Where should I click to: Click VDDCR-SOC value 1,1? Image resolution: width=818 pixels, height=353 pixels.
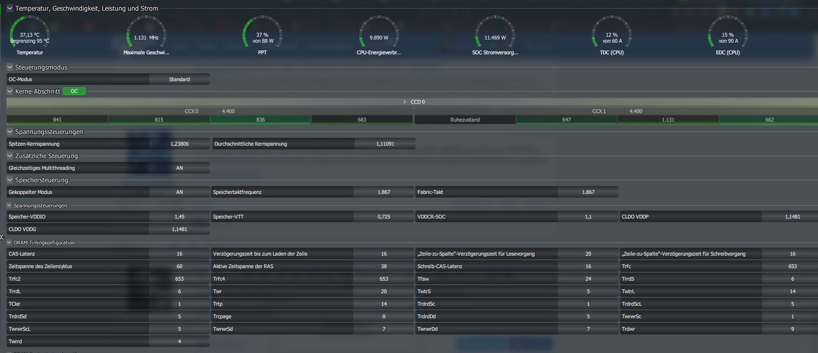[588, 217]
